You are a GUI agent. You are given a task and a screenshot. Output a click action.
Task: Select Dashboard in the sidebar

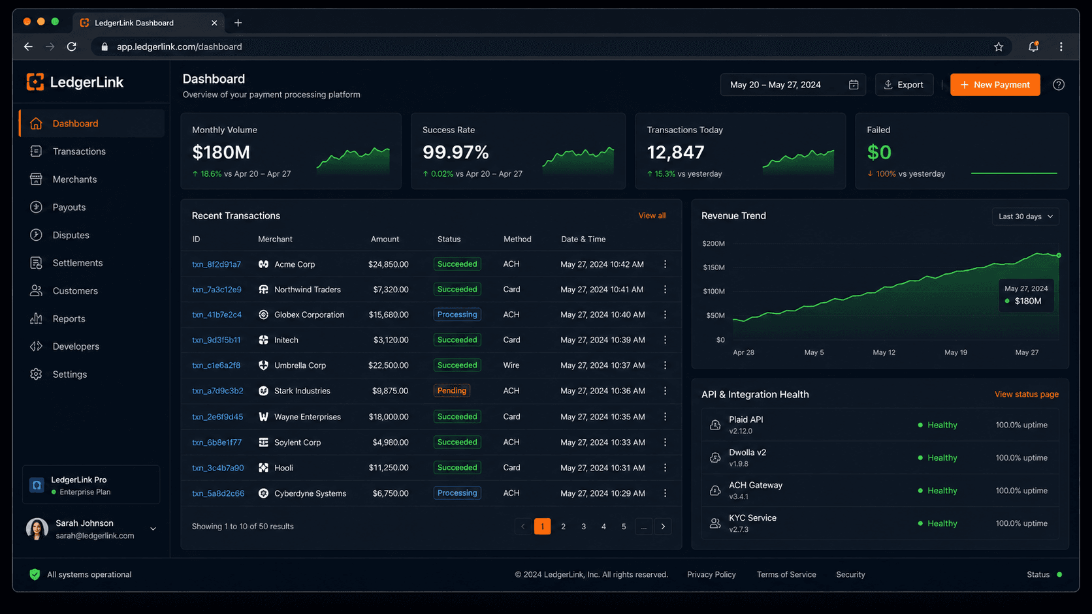(x=92, y=123)
